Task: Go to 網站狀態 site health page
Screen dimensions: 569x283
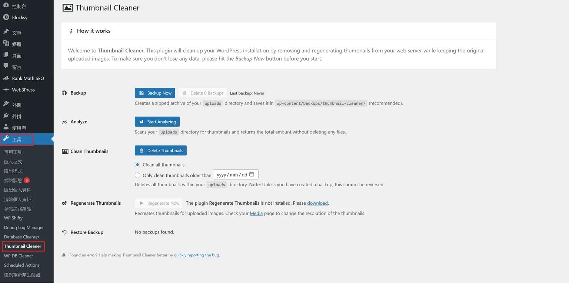Action: pyautogui.click(x=13, y=181)
